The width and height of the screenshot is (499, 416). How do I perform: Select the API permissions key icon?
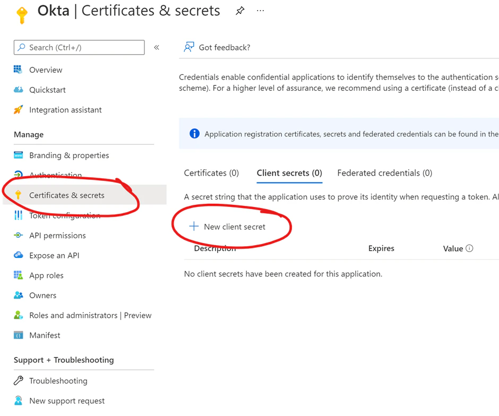(x=18, y=235)
